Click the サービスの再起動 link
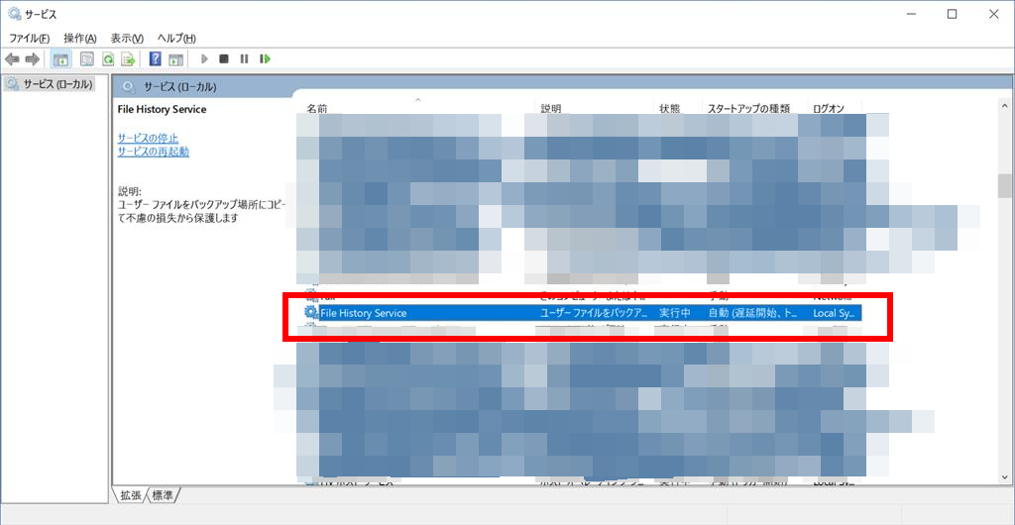This screenshot has width=1015, height=525. pyautogui.click(x=153, y=152)
